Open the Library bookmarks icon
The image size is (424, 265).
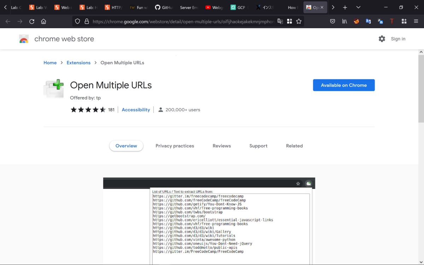tap(344, 22)
